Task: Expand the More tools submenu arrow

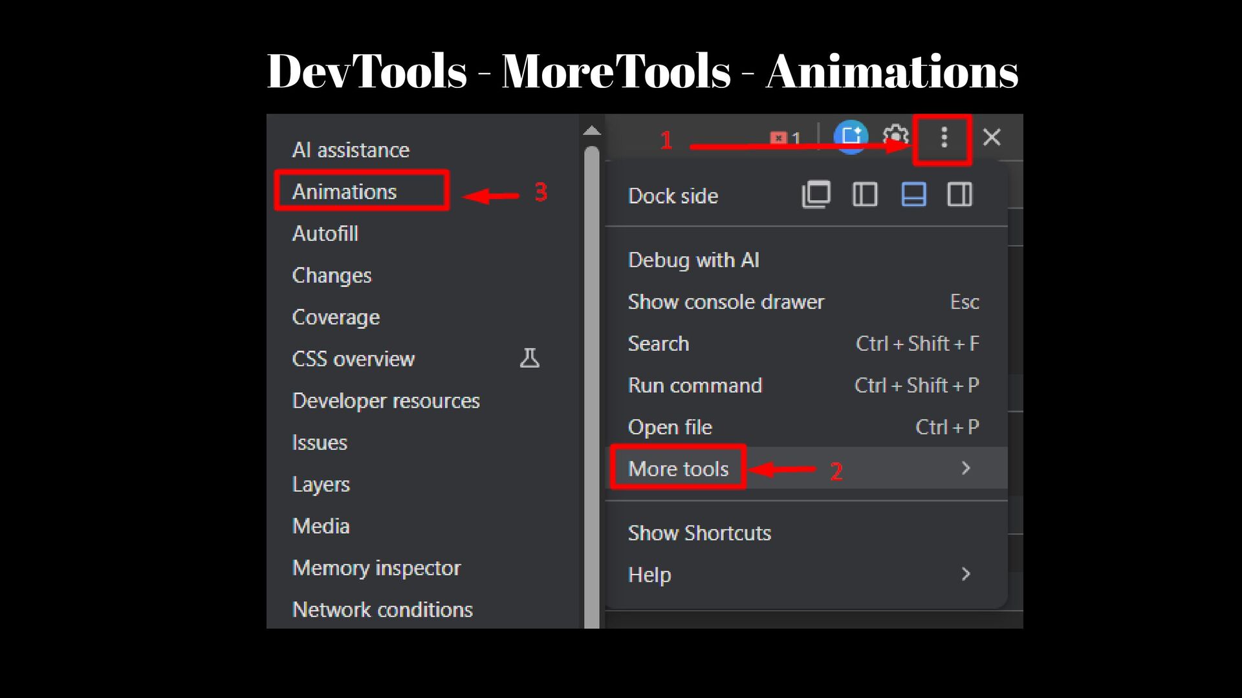Action: (966, 468)
